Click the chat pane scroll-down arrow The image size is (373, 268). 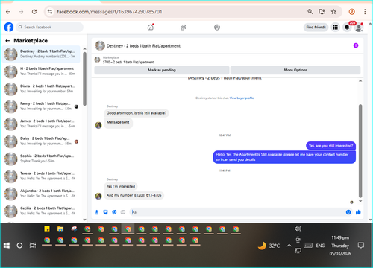[x=360, y=201]
